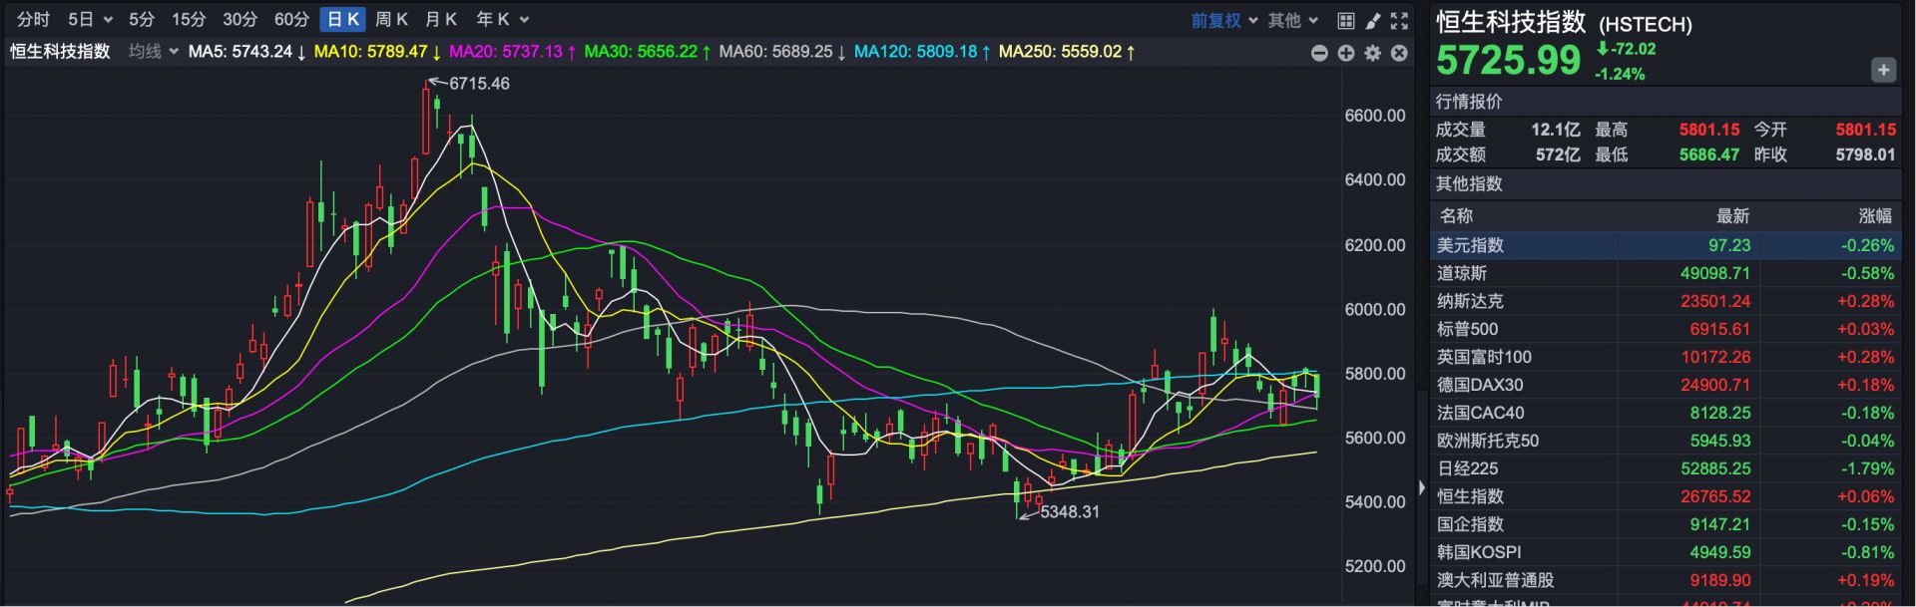The image size is (1916, 607).
Task: Switch to the 分时 intraday tab
Action: point(33,19)
